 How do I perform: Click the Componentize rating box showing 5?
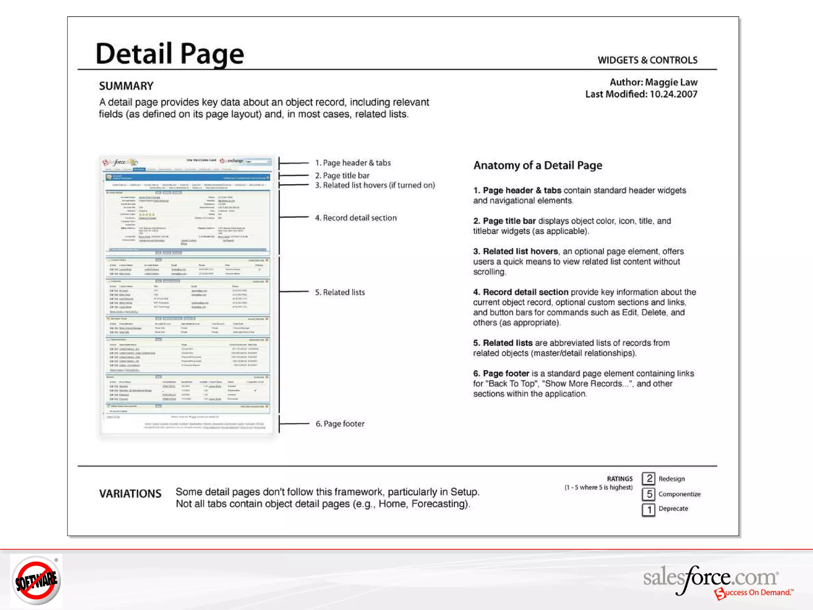649,494
